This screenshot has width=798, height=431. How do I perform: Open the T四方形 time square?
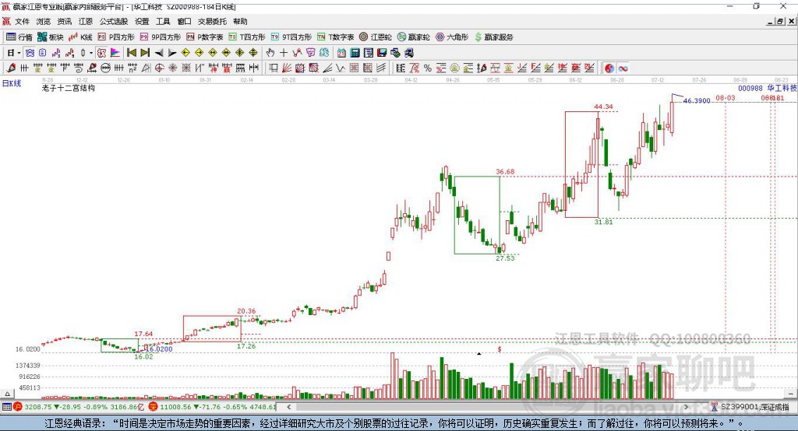pyautogui.click(x=247, y=37)
